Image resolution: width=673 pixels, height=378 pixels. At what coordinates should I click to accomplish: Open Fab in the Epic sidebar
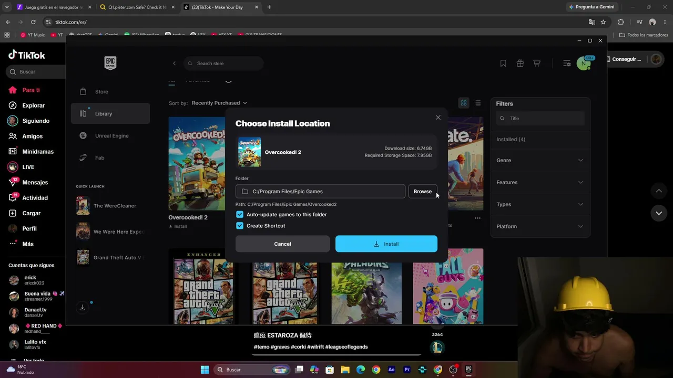(x=110, y=157)
